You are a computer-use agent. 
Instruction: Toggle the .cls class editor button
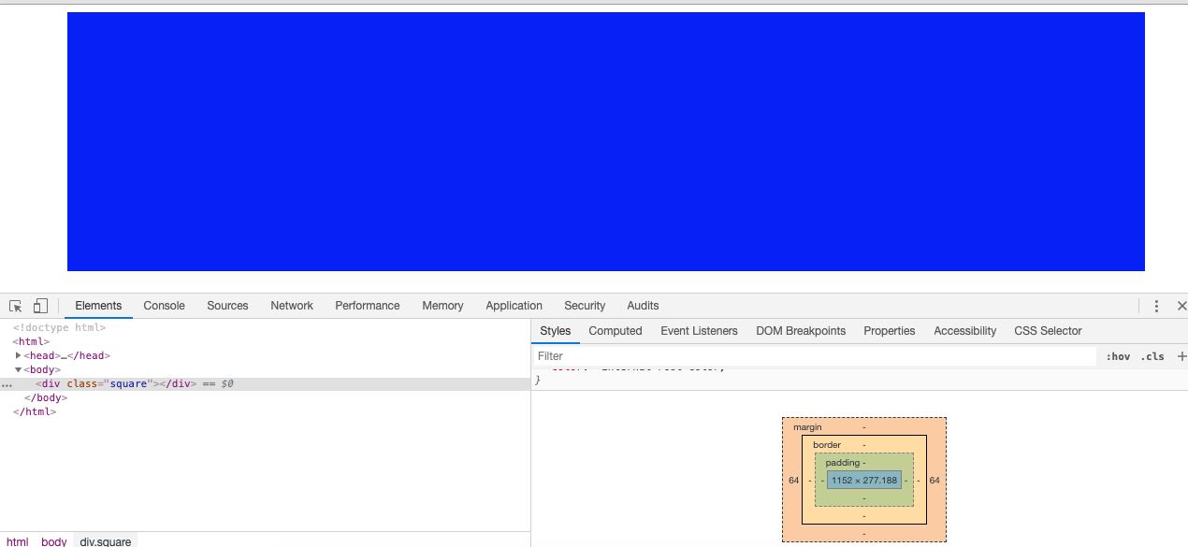click(x=1152, y=356)
